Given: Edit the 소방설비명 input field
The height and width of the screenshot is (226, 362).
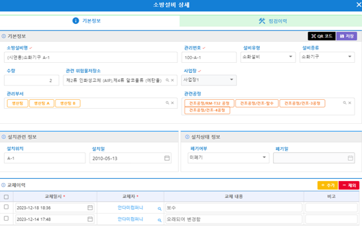Looking at the screenshot, I should (91, 57).
